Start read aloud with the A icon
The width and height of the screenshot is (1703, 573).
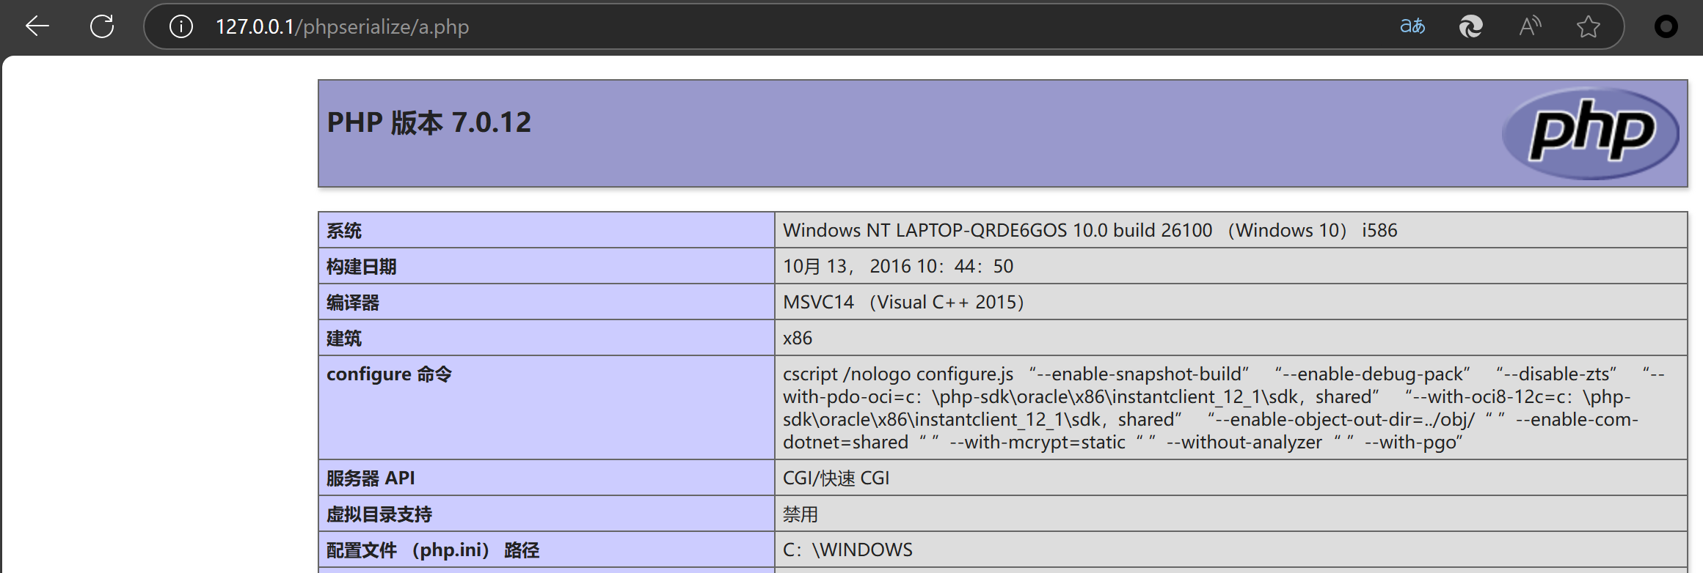[1530, 26]
